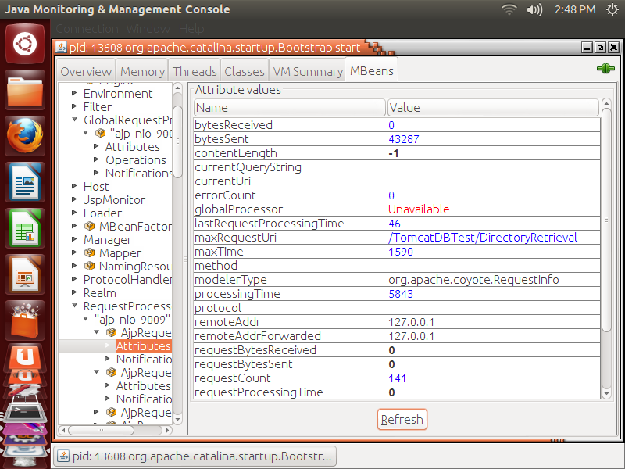Click the wifi network indicator
This screenshot has height=469, width=625.
509,9
